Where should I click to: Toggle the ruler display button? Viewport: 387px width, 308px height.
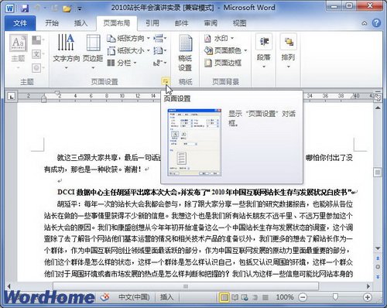tap(378, 98)
